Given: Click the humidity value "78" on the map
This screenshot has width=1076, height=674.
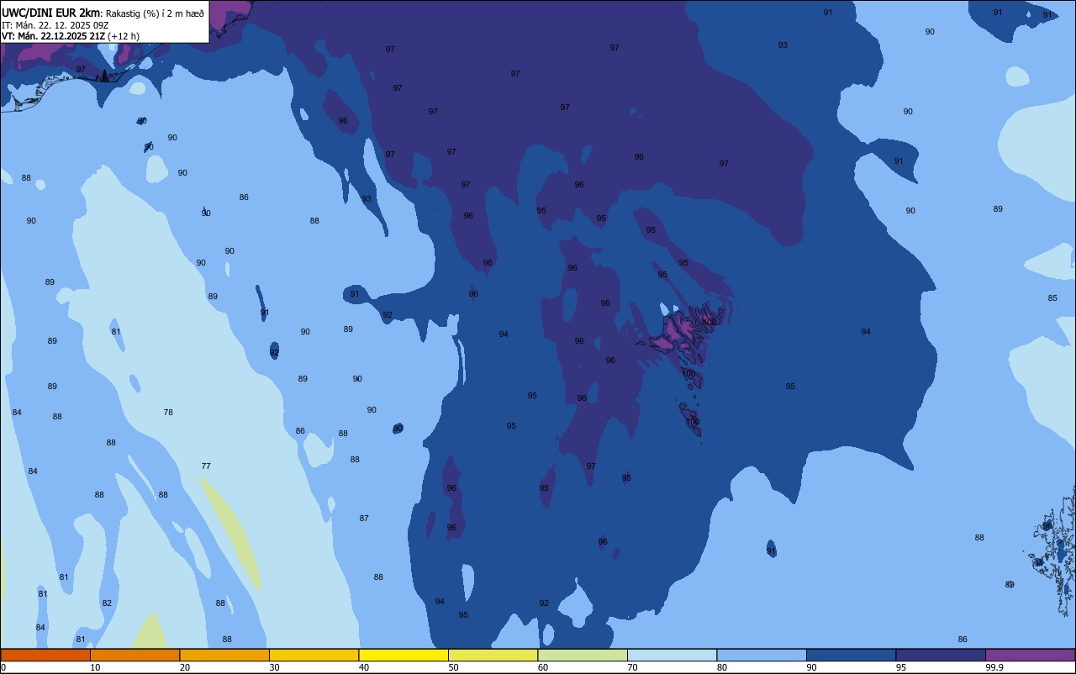Looking at the screenshot, I should coord(168,412).
